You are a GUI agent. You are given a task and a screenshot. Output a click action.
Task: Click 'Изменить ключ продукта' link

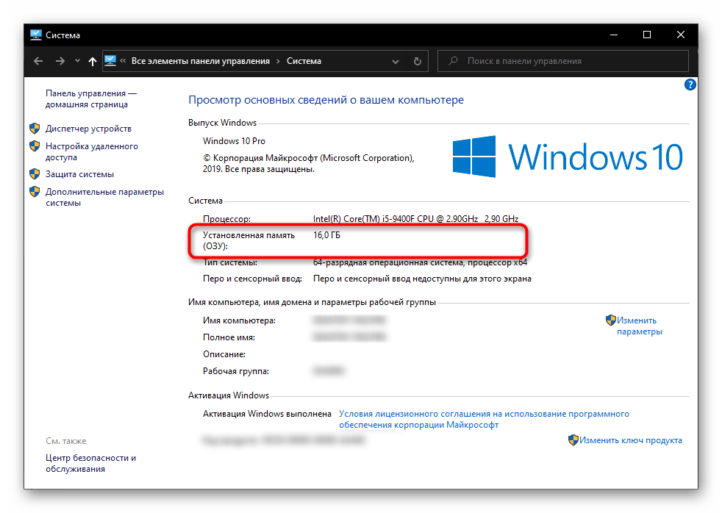[630, 440]
